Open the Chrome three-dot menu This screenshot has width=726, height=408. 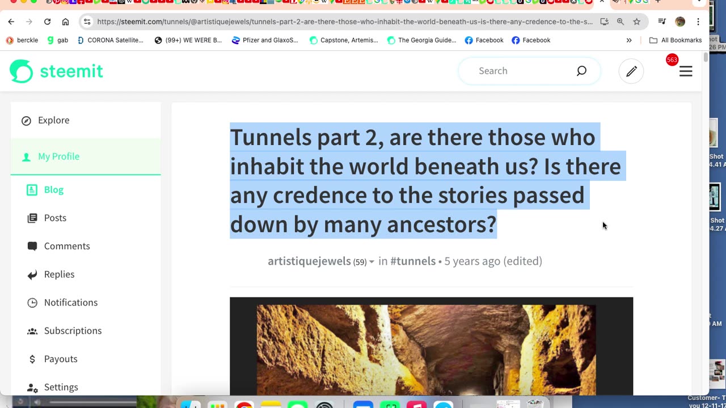698,22
